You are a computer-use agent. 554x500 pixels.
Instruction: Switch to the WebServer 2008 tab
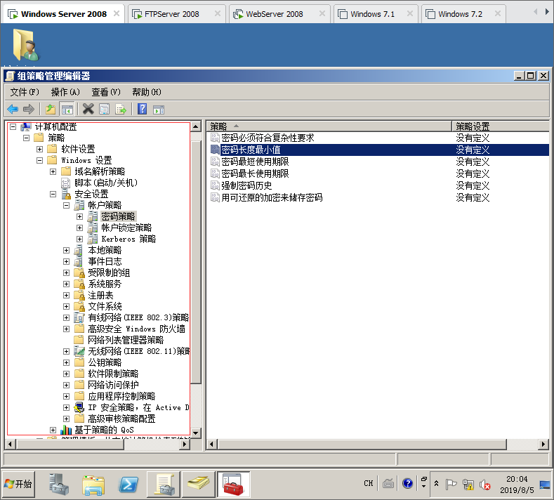[279, 14]
